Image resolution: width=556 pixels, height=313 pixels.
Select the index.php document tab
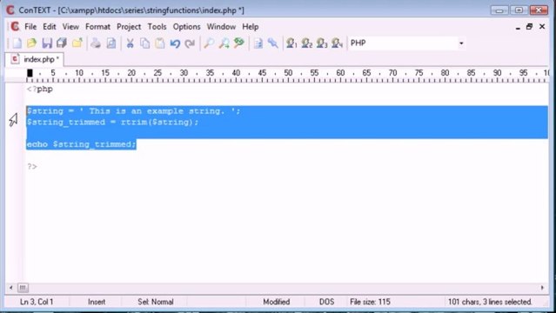point(35,59)
